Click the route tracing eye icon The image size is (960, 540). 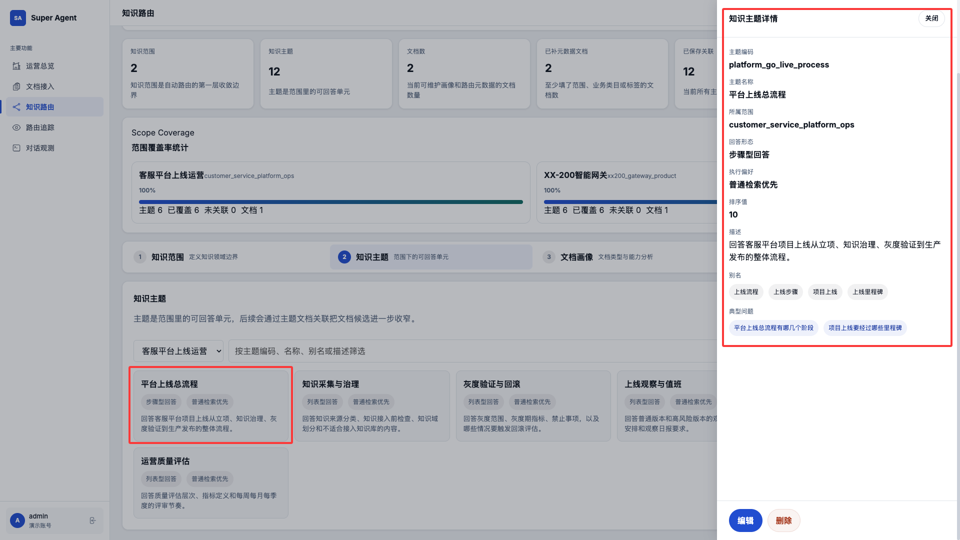coord(16,127)
